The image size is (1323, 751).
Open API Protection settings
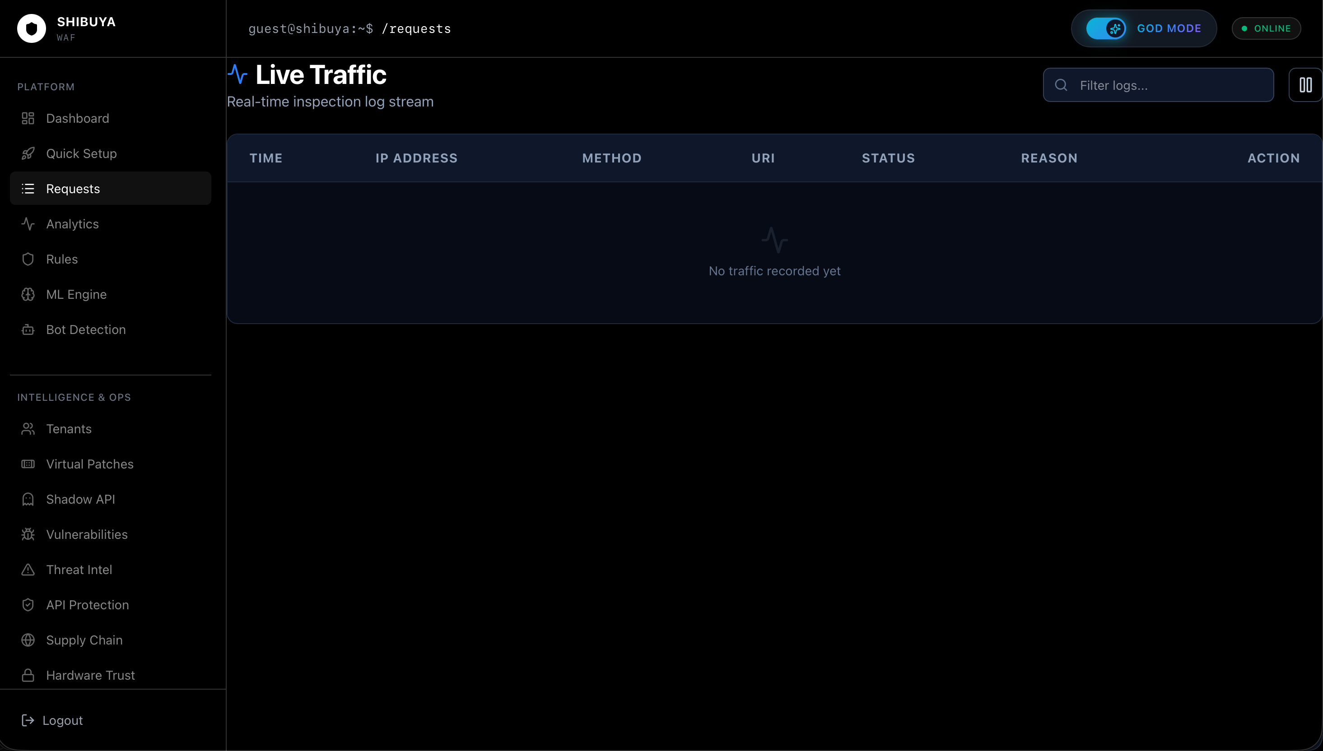click(87, 605)
